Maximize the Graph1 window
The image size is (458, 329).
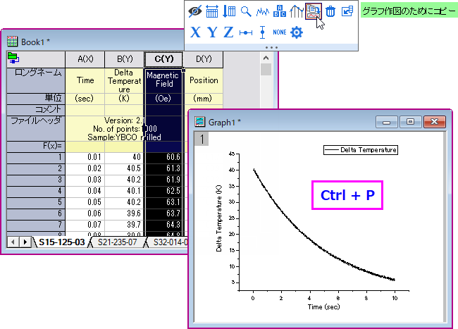[410, 122]
